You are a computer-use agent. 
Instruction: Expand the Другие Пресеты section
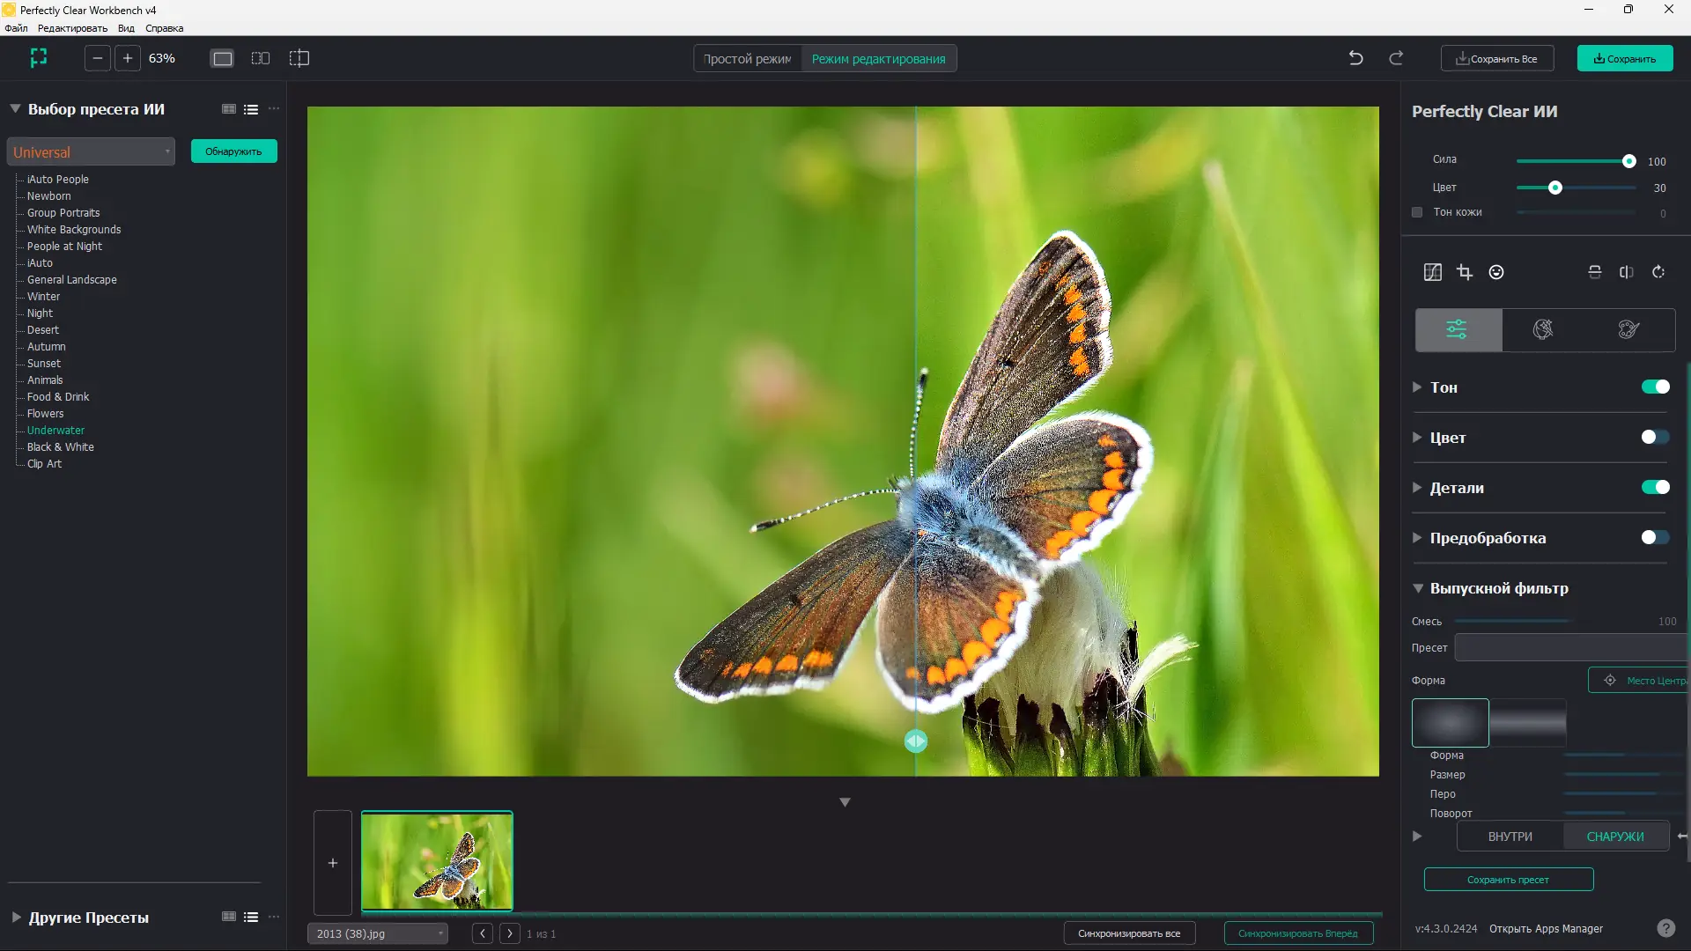16,918
